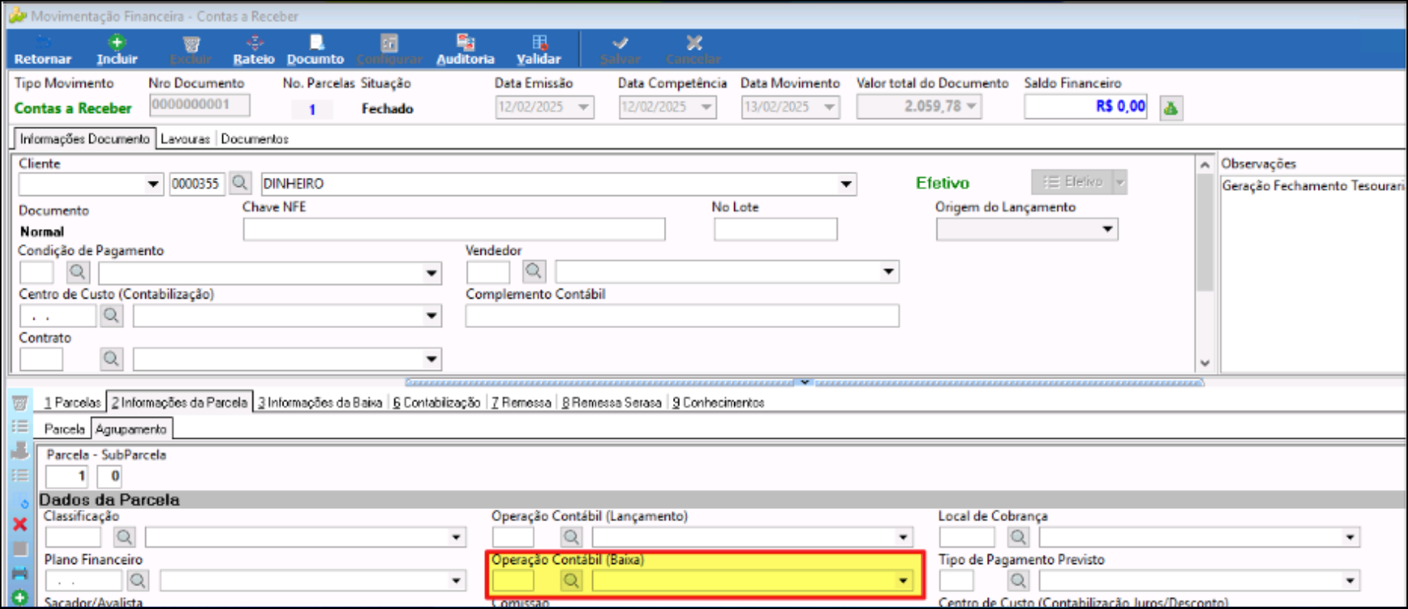Open Operação Contábil (Lançamento) search magnifier
Screen dimensions: 1408x609
pos(571,536)
